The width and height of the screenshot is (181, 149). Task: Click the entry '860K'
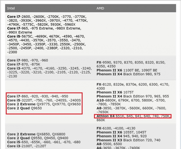[101, 120]
